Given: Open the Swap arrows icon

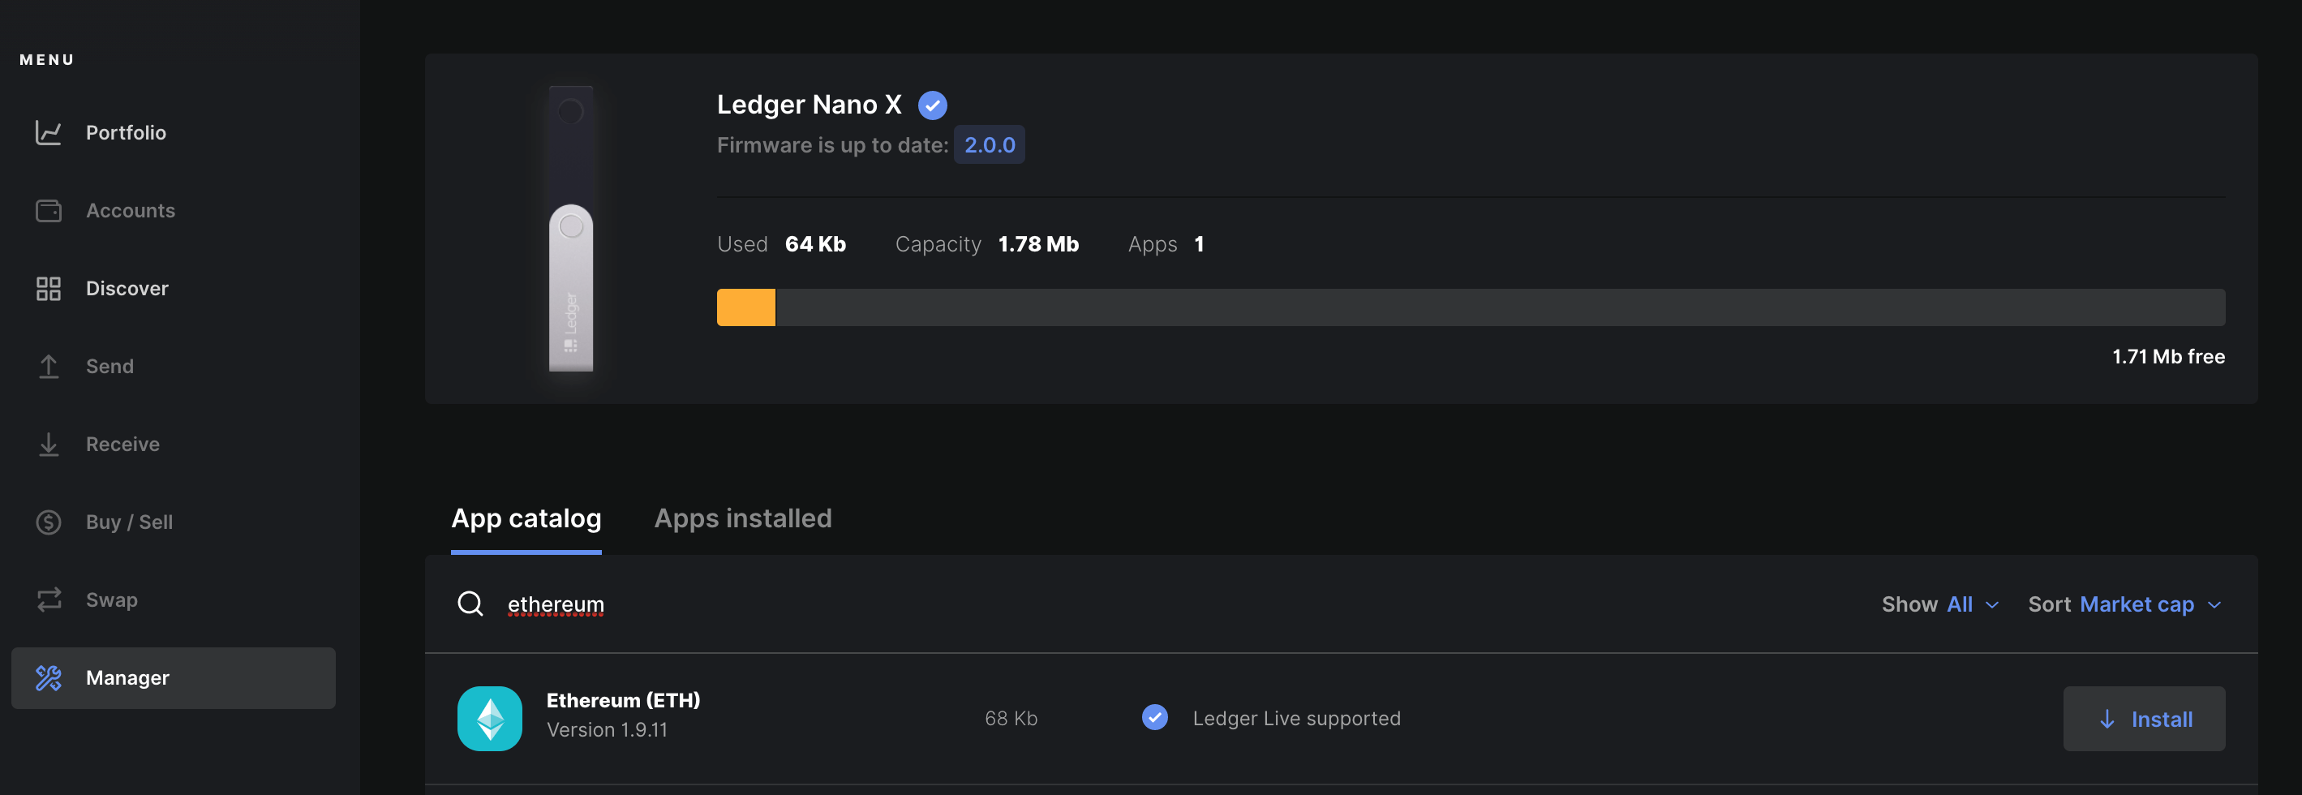Looking at the screenshot, I should 48,599.
